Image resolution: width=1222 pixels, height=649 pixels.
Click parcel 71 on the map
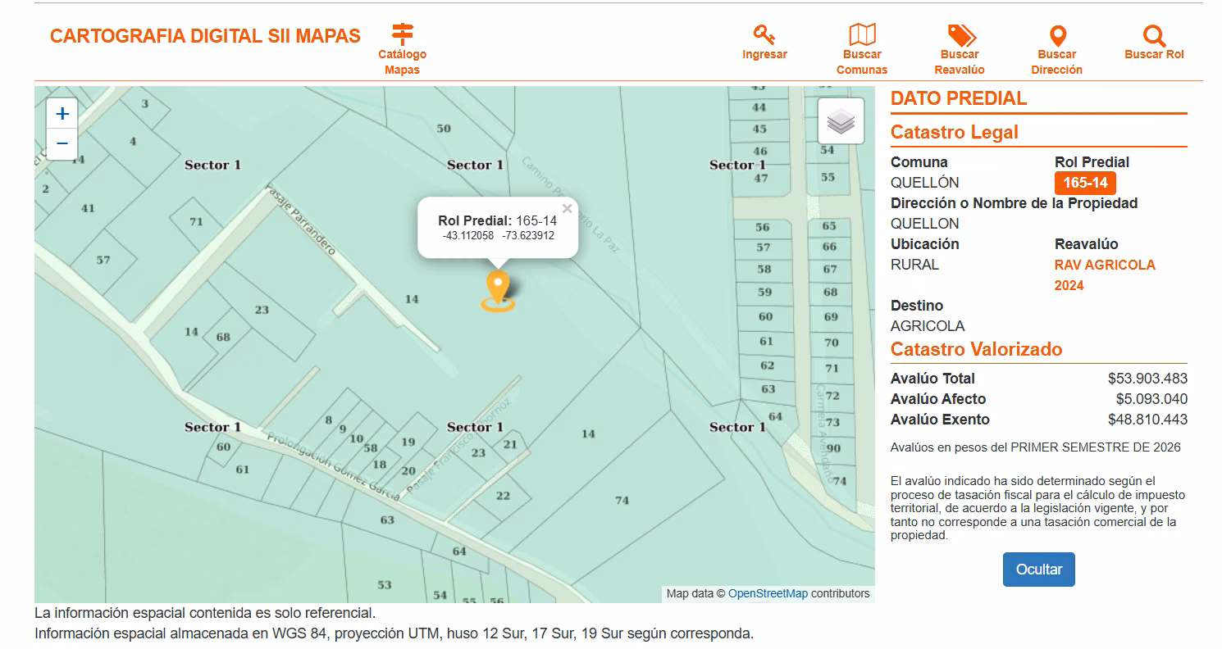(x=195, y=222)
